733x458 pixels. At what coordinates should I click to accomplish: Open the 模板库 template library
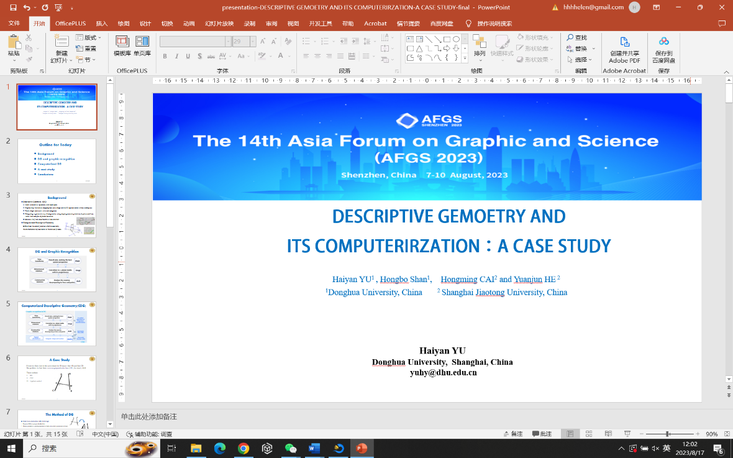[122, 42]
